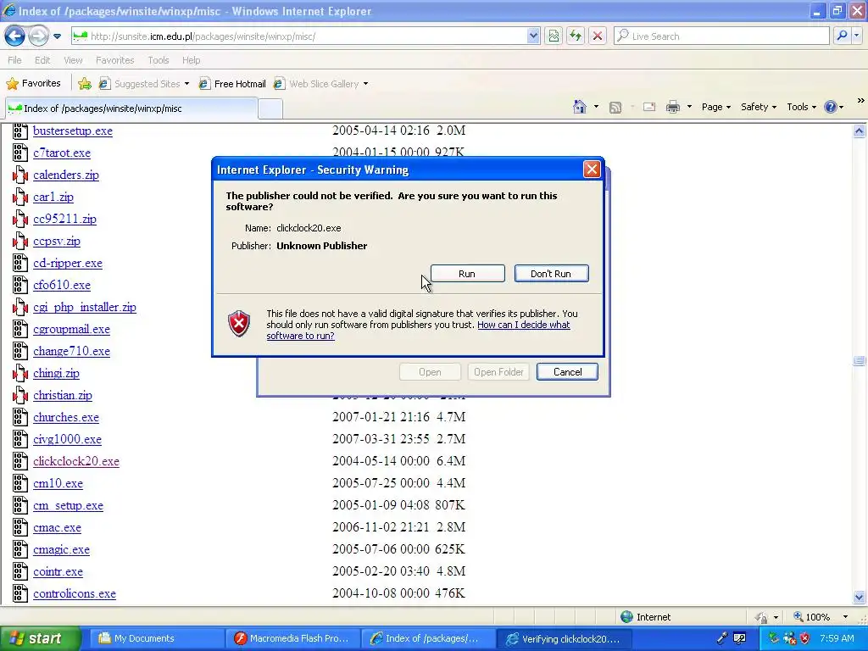868x651 pixels.
Task: Open the recent pages dropdown arrow
Action: 57,36
